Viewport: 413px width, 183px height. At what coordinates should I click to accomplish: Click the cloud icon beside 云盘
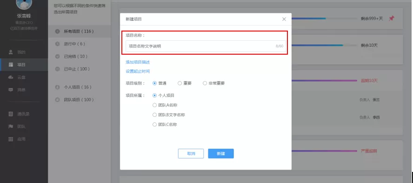tap(11, 77)
